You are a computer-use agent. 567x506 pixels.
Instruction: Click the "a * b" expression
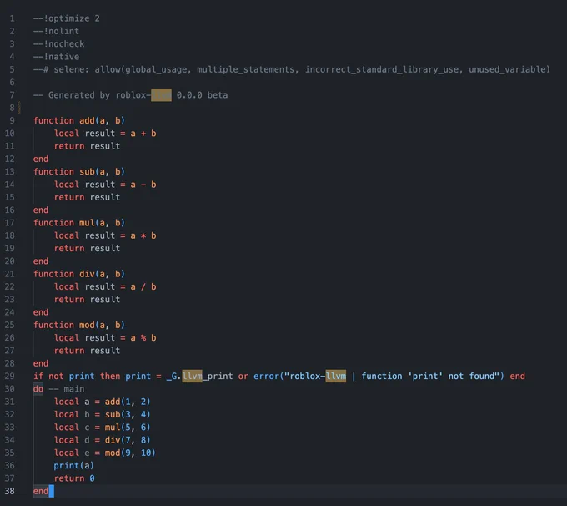click(x=143, y=235)
